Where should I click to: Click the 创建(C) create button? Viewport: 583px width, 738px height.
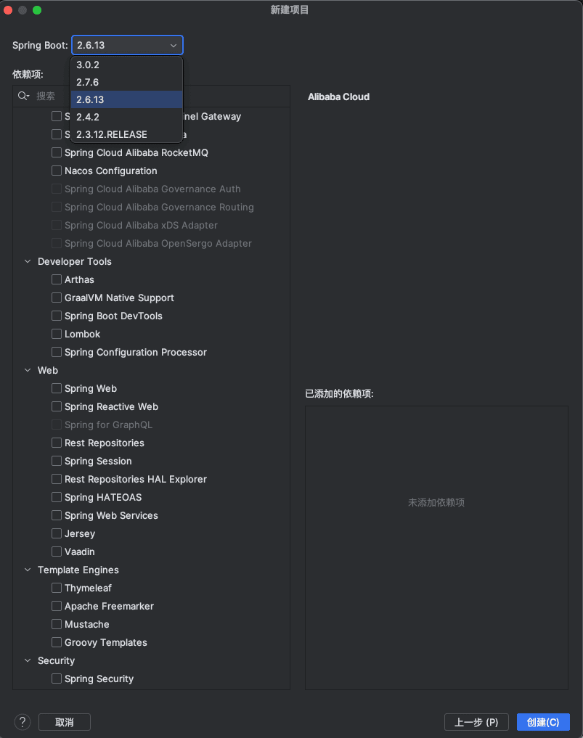point(543,722)
